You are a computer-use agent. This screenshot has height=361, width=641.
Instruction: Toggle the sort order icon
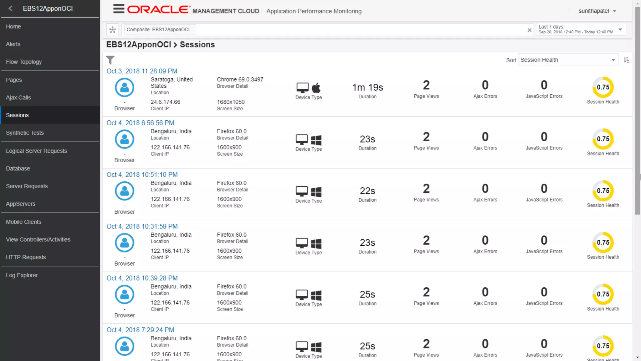click(626, 60)
